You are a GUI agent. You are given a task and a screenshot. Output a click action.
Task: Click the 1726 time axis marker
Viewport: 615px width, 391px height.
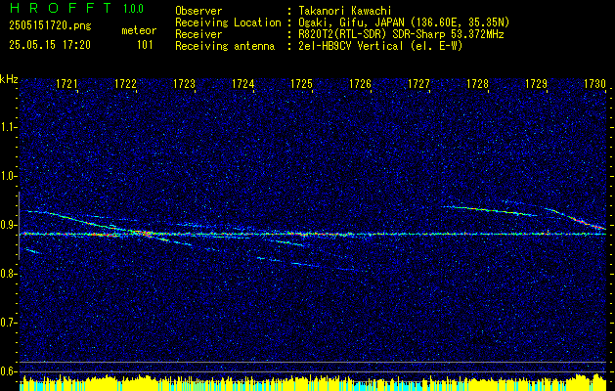pos(360,83)
